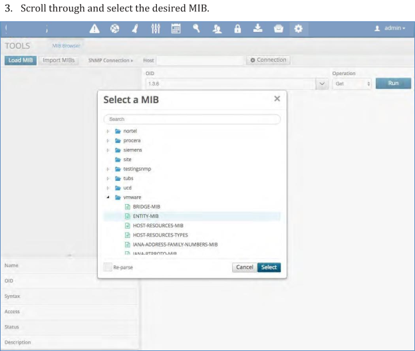This screenshot has width=415, height=351.
Task: Open the Operation Get dropdown
Action: click(x=352, y=84)
